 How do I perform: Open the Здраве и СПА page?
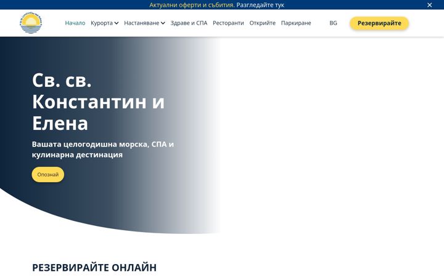click(x=189, y=23)
